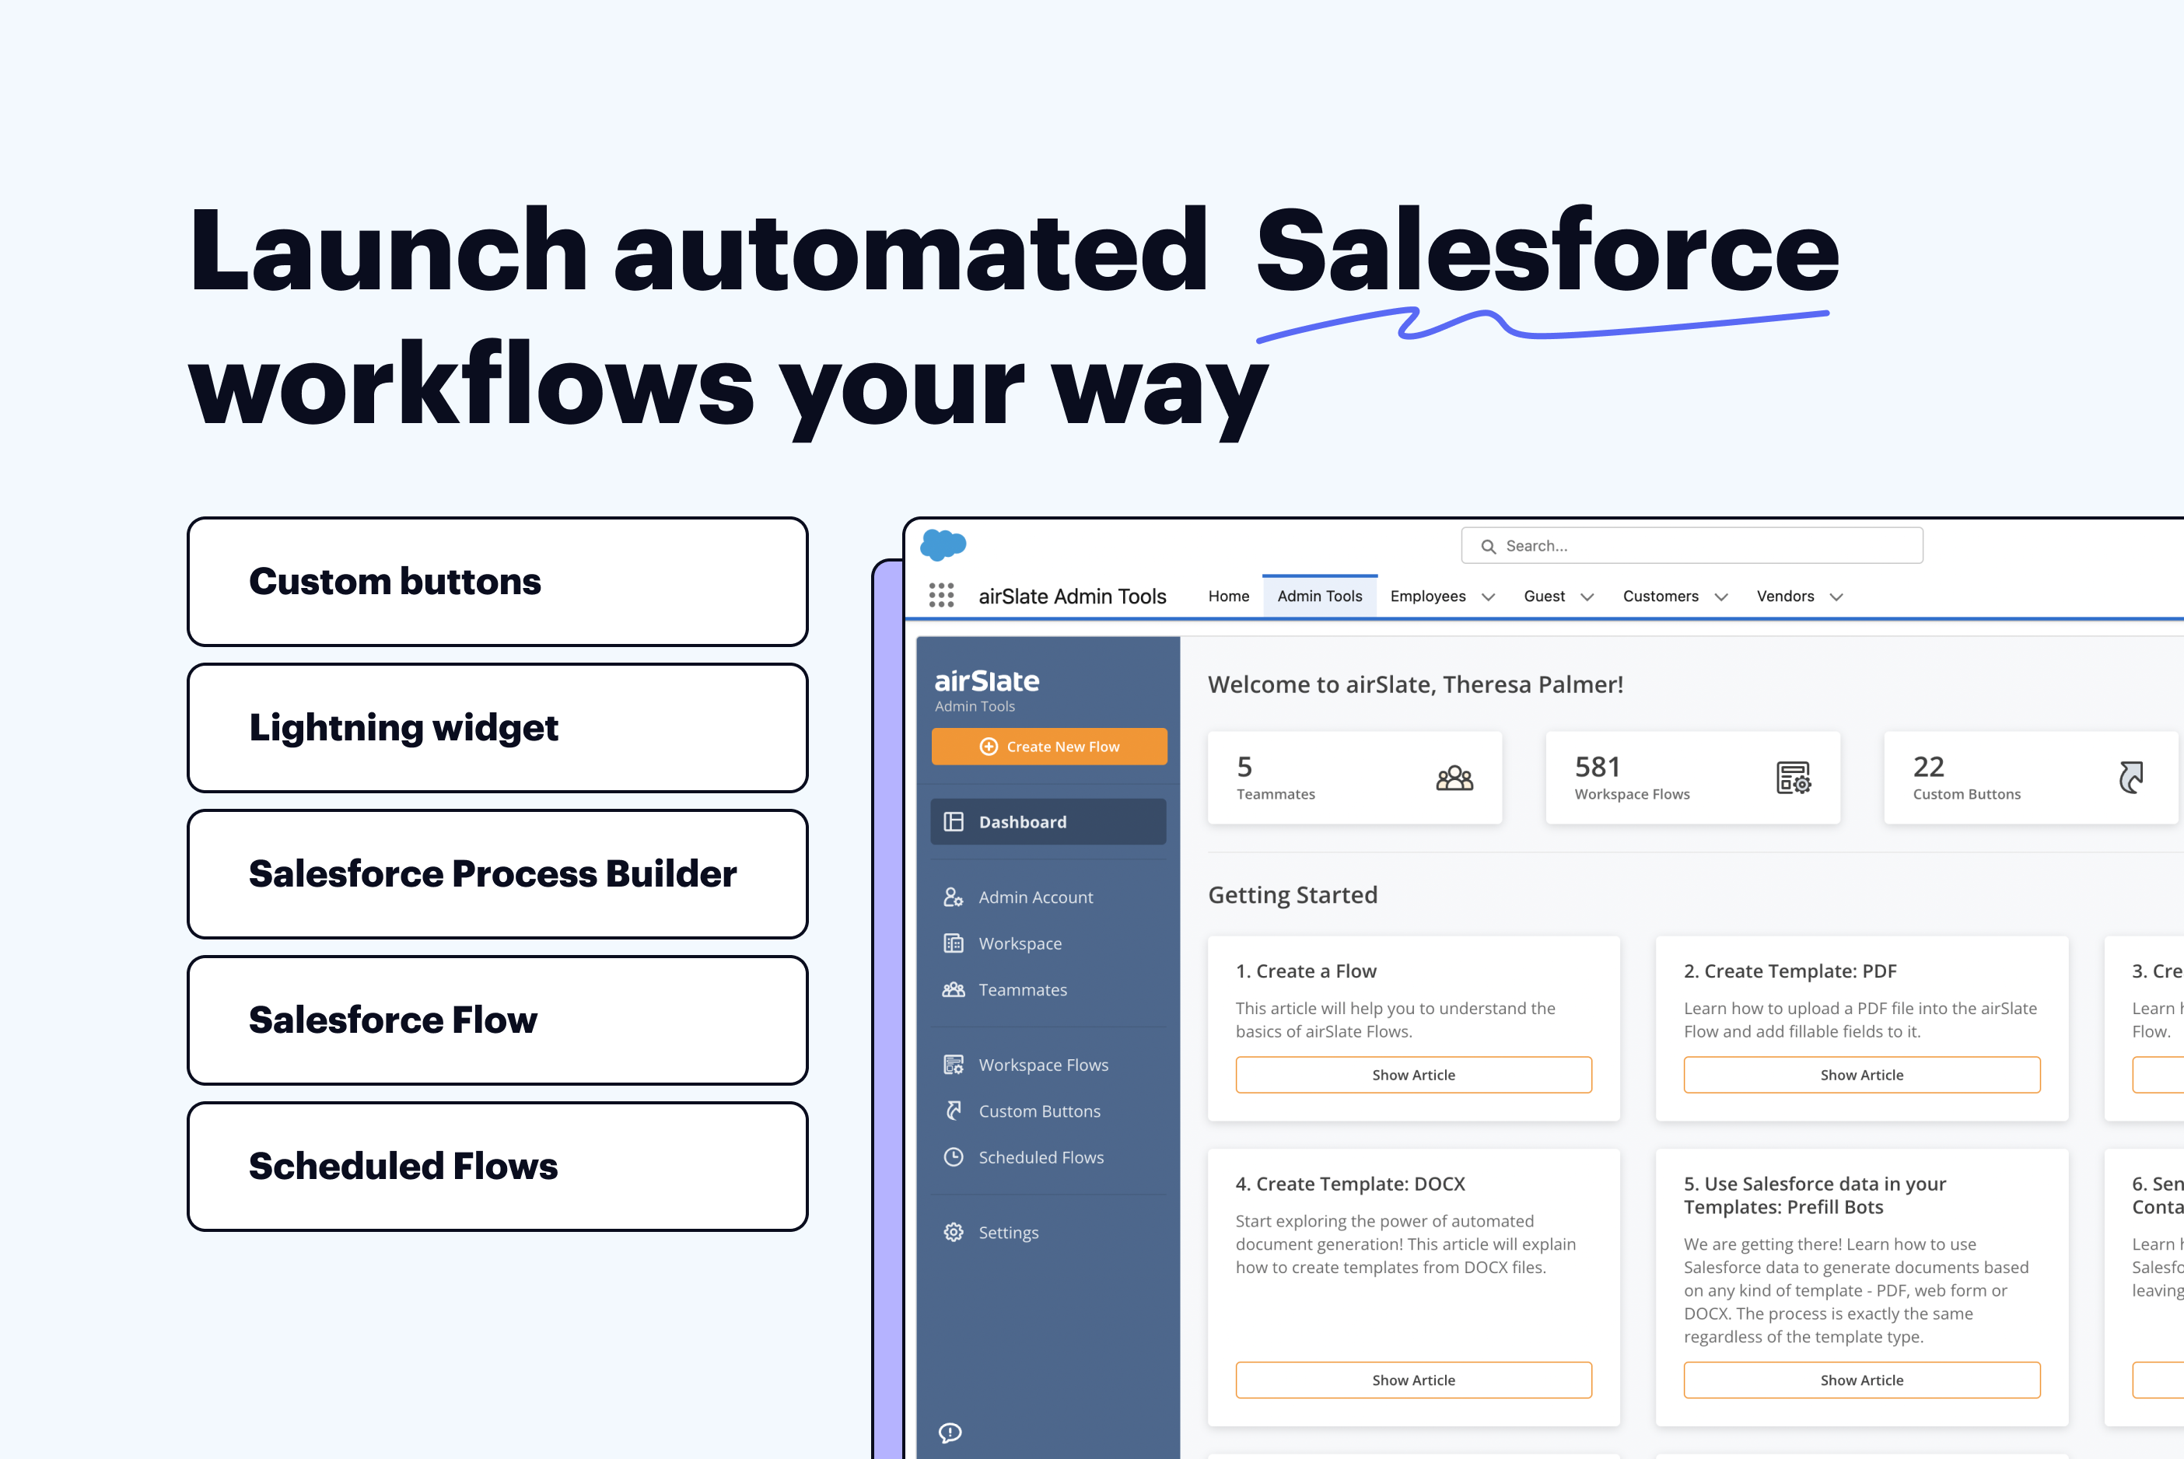Click inside the Search field

1691,545
